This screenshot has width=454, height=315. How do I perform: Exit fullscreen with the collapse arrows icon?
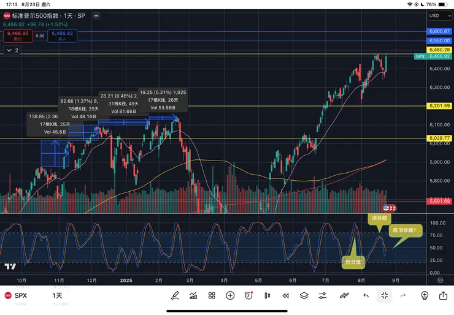(385, 295)
